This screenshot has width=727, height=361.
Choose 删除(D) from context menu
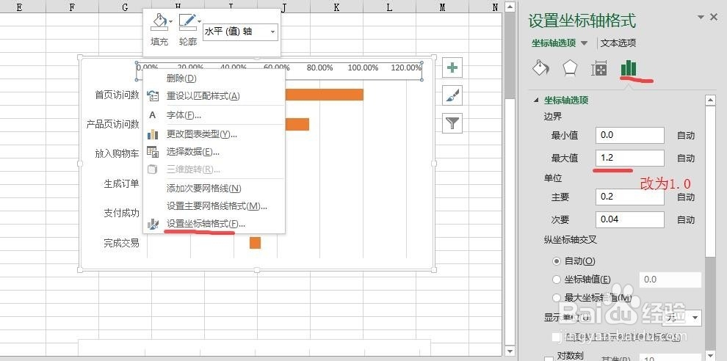point(214,79)
